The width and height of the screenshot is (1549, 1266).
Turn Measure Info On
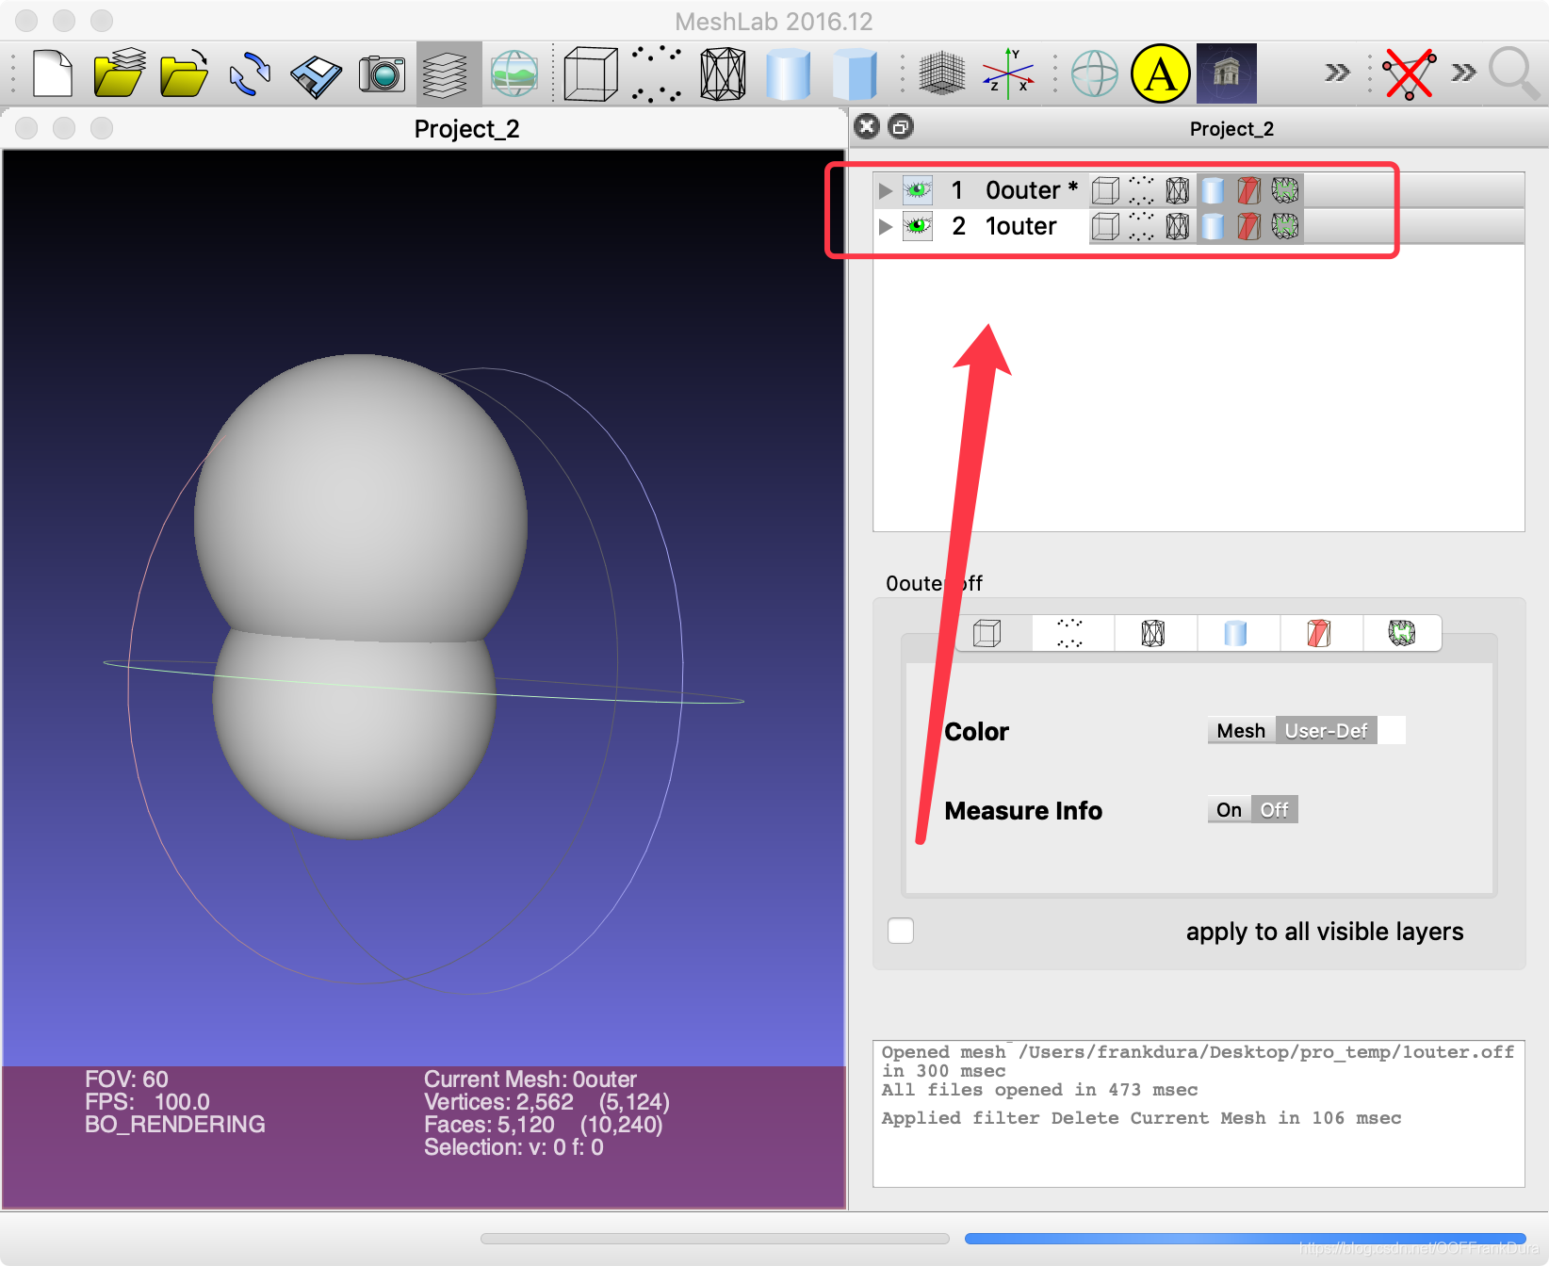pos(1229,810)
